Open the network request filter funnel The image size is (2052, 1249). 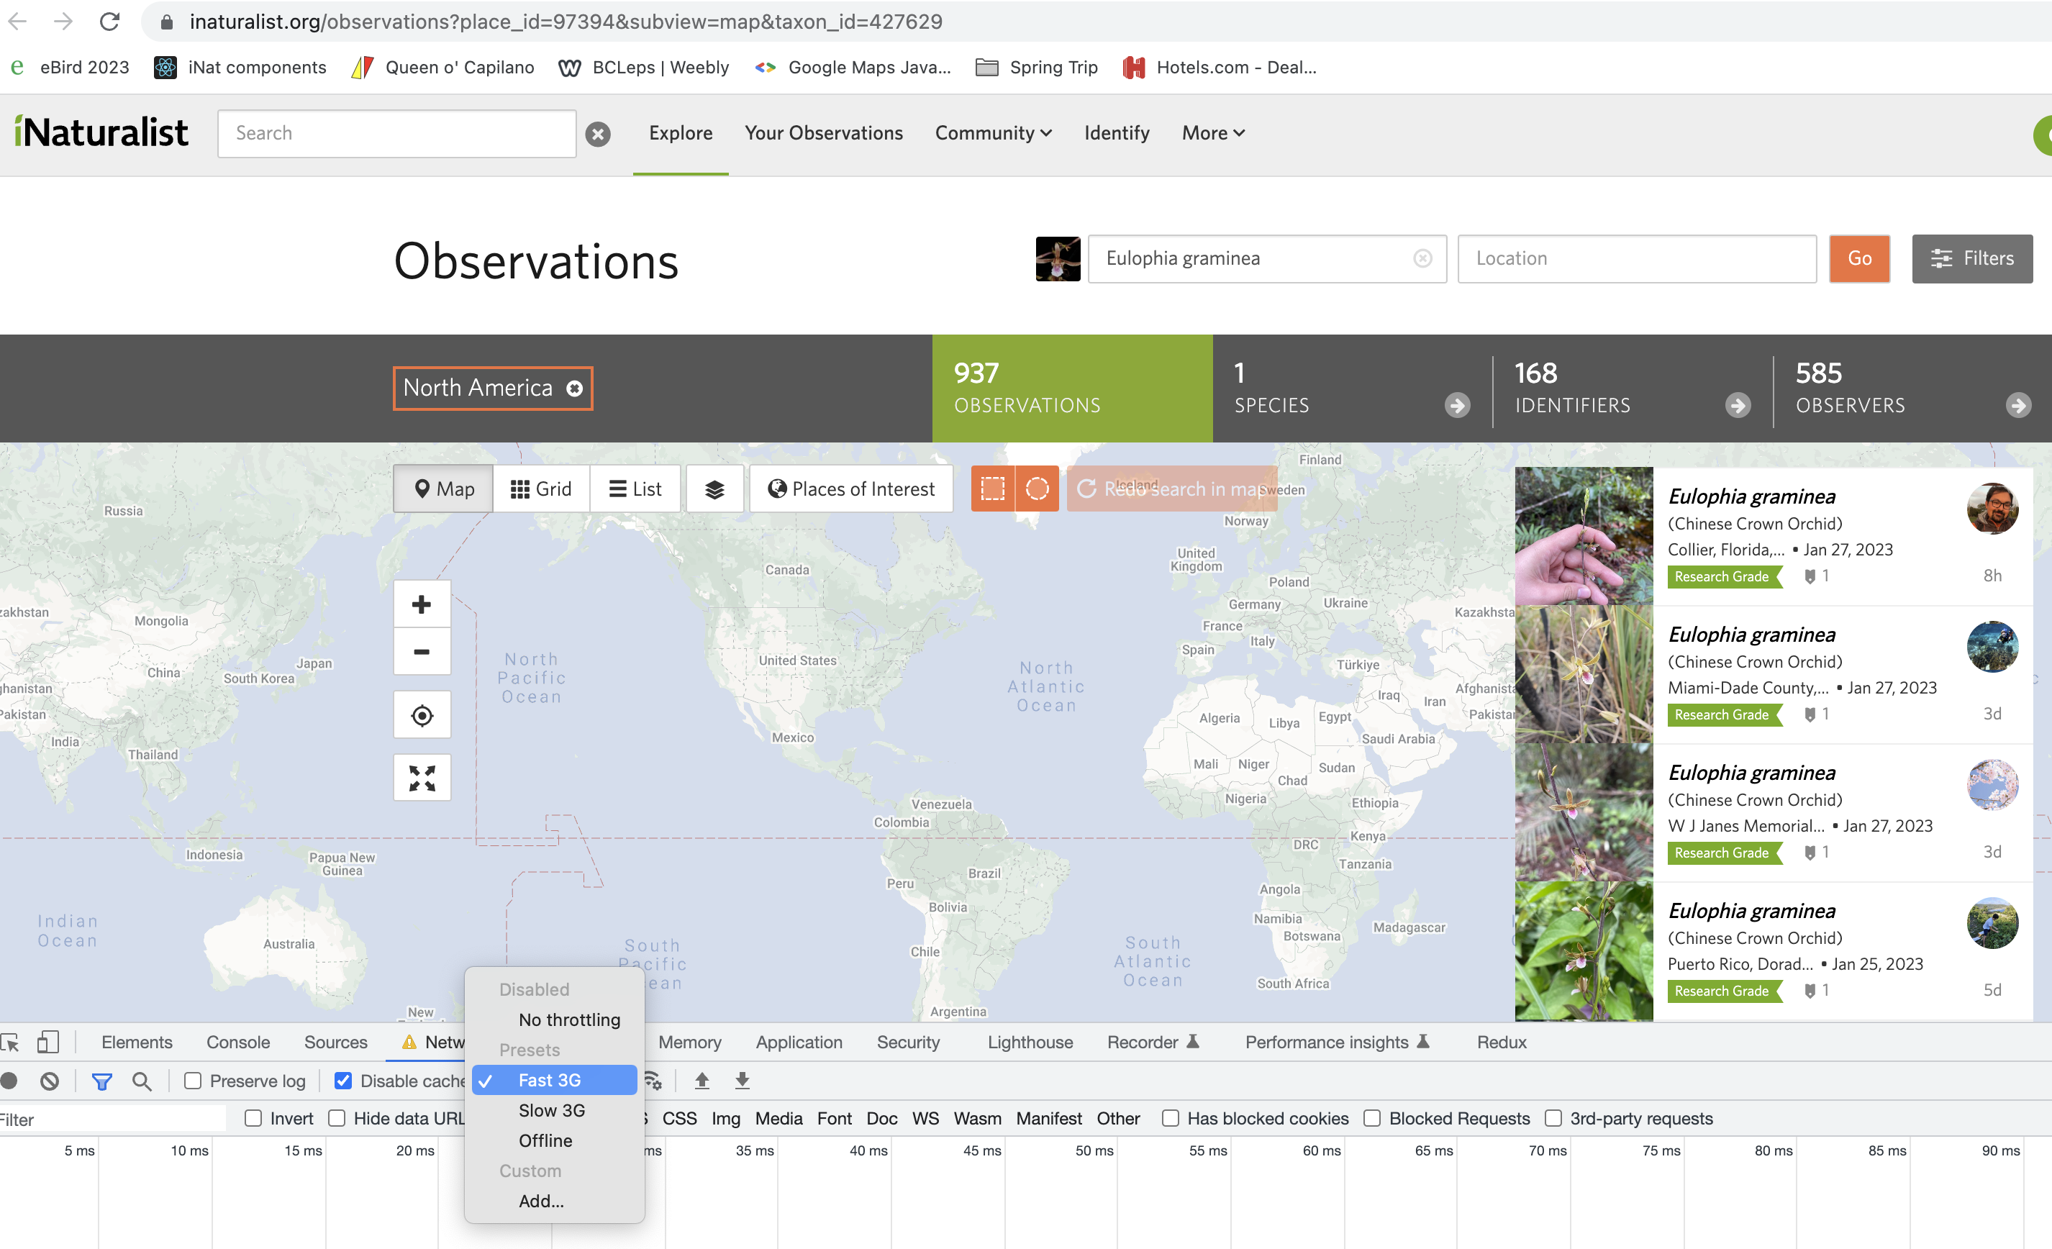[101, 1080]
